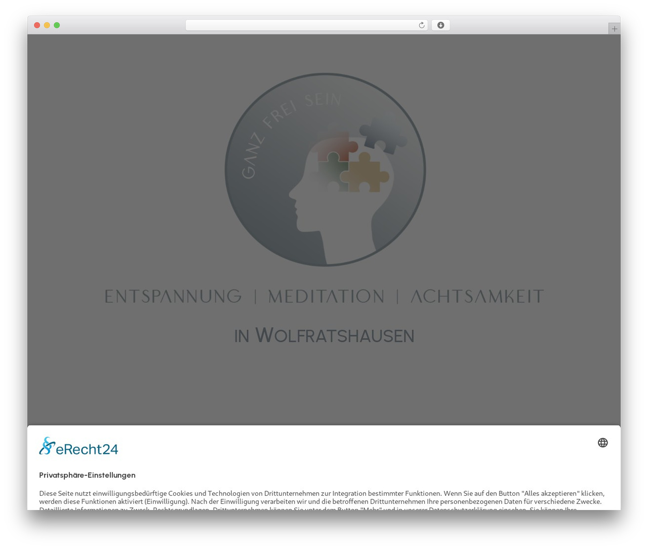Click the Privatsphäre-Einstellungen heading
648x549 pixels.
click(x=87, y=475)
